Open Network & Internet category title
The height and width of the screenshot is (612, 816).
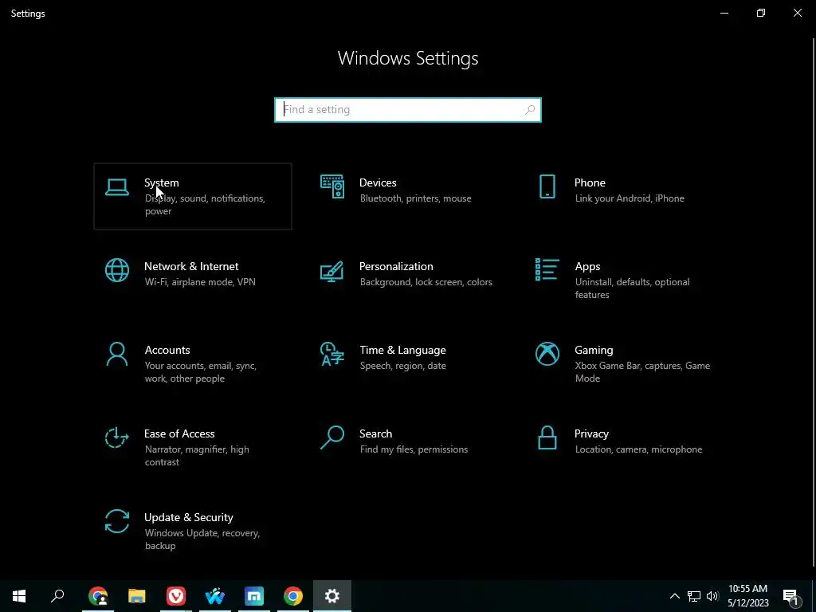coord(191,266)
